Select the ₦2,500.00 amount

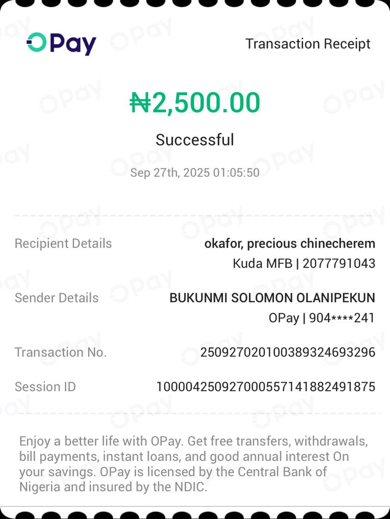pyautogui.click(x=195, y=102)
